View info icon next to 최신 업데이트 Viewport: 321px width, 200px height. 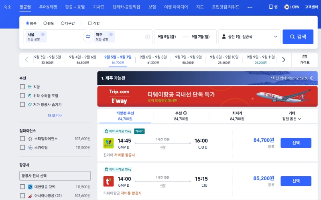pos(312,78)
